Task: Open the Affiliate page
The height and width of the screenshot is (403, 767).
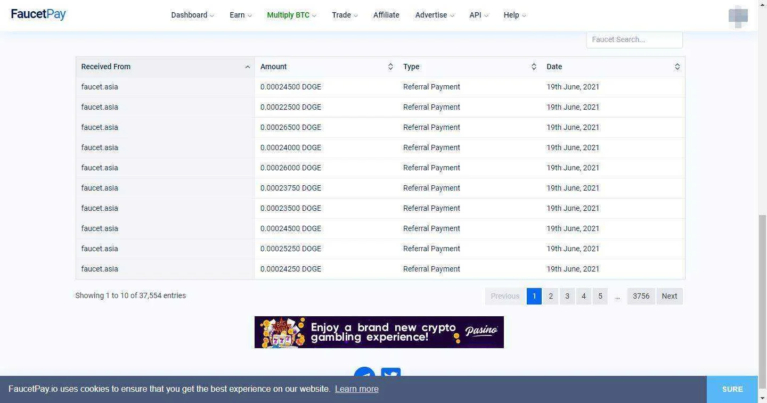Action: tap(386, 15)
